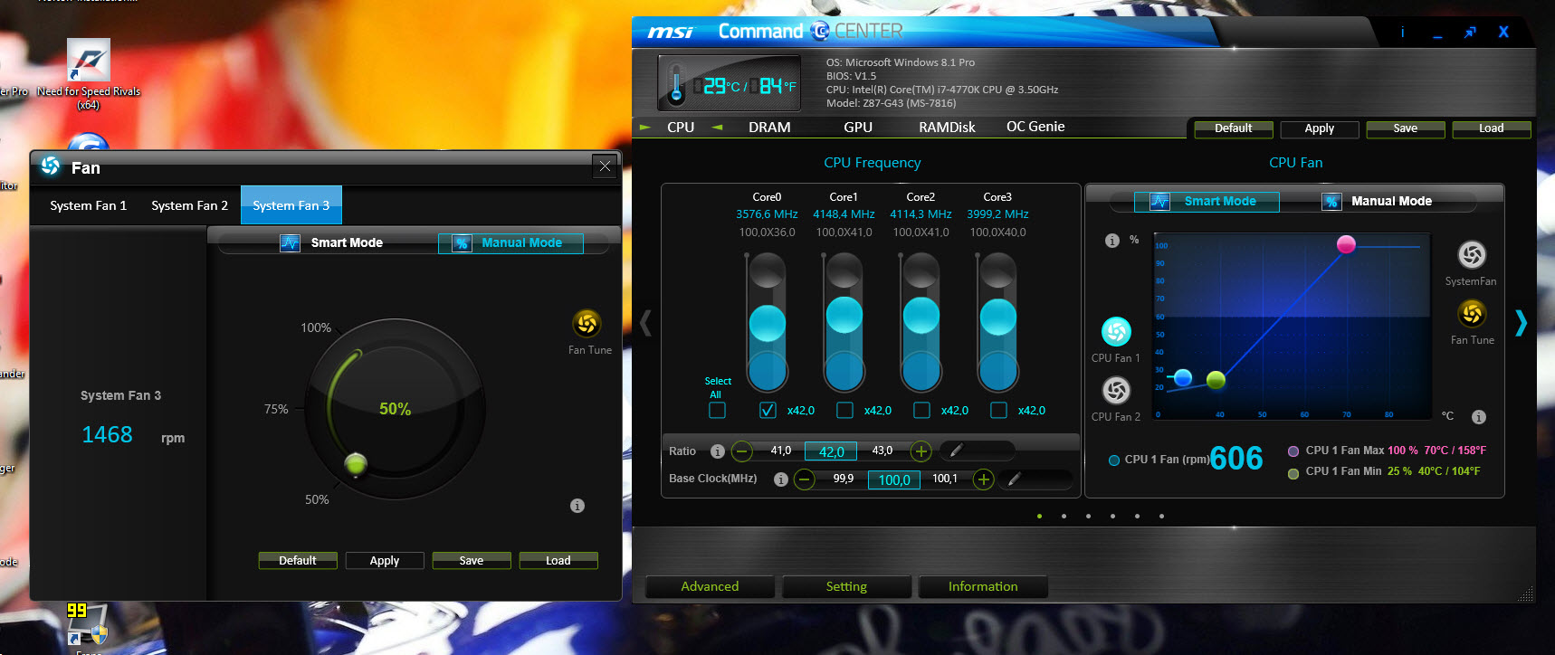Click pencil edit icon for Base Clock
The image size is (1555, 655).
(1015, 479)
